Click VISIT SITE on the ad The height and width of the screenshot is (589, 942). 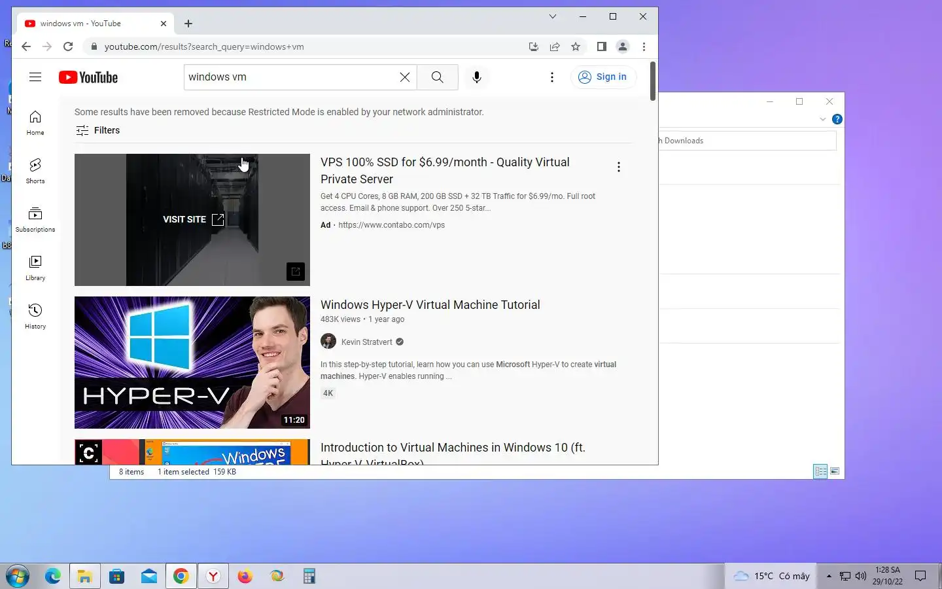coord(194,219)
